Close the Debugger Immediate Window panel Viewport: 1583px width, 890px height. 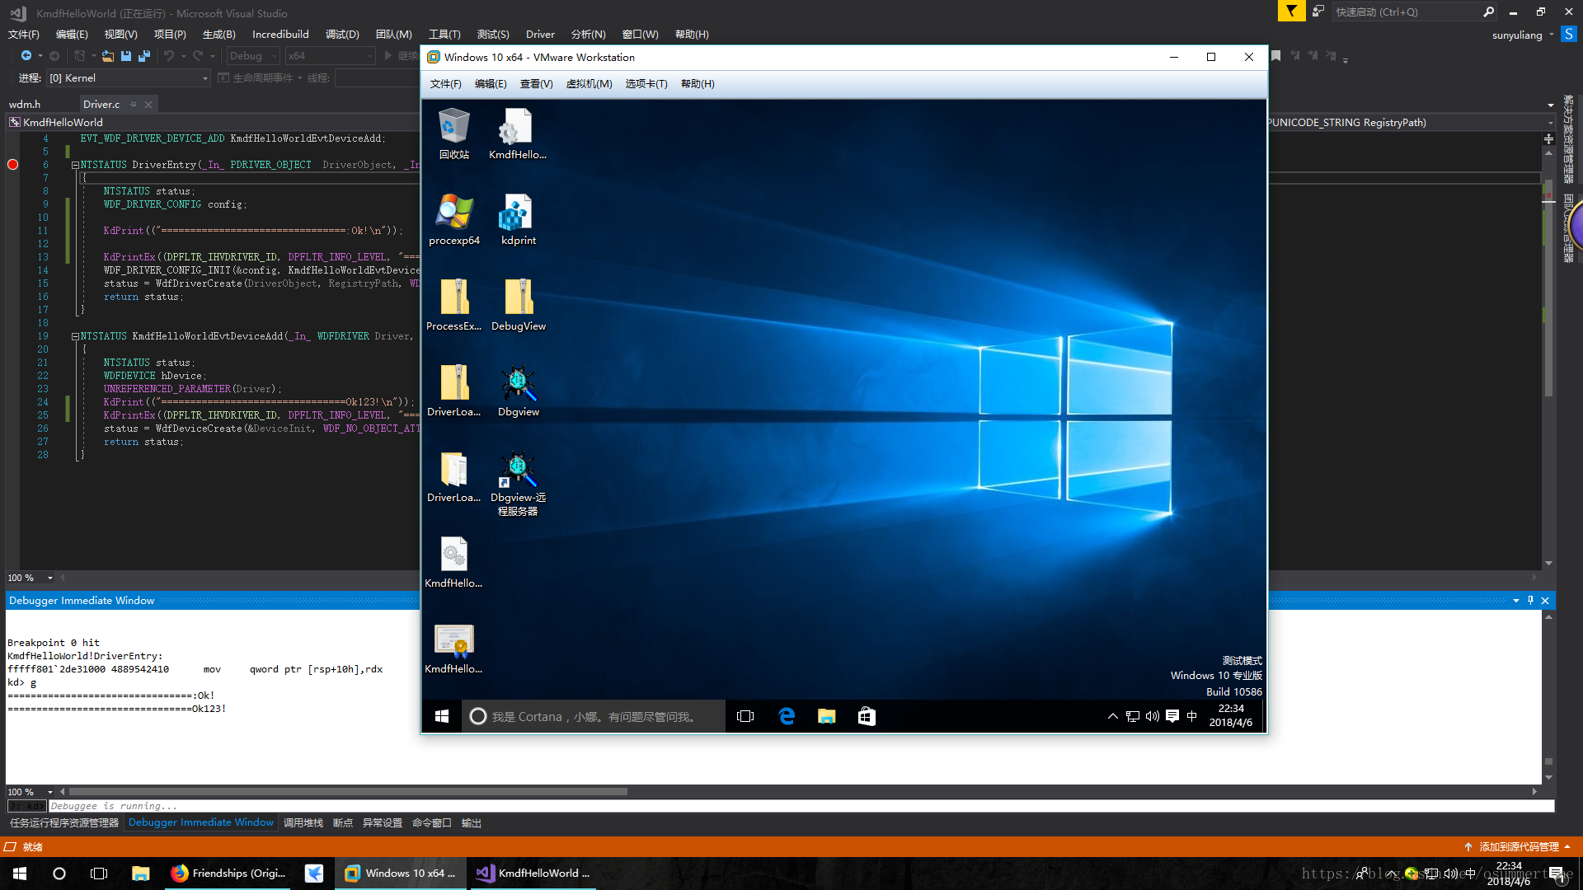click(1545, 601)
